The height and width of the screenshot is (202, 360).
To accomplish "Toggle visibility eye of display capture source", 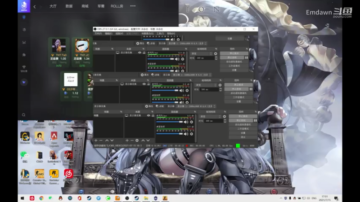I will tap(148, 116).
